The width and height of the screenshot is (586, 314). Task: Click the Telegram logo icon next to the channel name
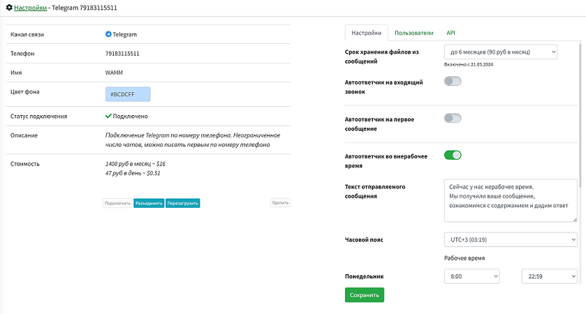click(x=108, y=34)
